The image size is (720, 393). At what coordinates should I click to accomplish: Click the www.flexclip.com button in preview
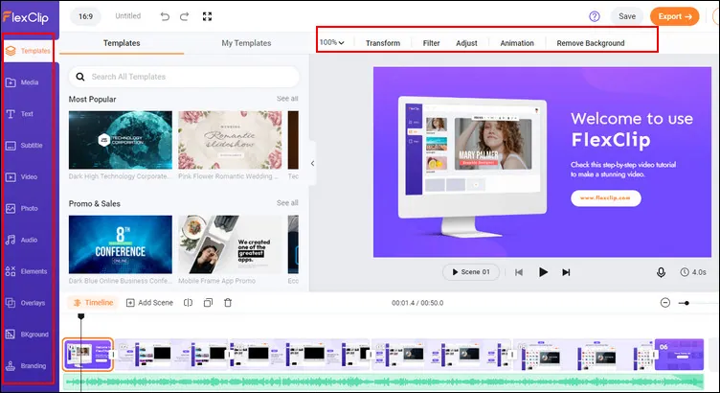606,198
